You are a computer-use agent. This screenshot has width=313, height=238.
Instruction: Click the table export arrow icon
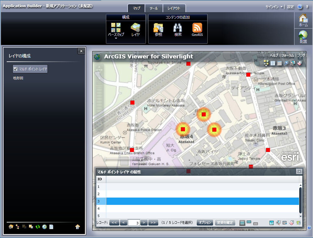tap(285, 223)
